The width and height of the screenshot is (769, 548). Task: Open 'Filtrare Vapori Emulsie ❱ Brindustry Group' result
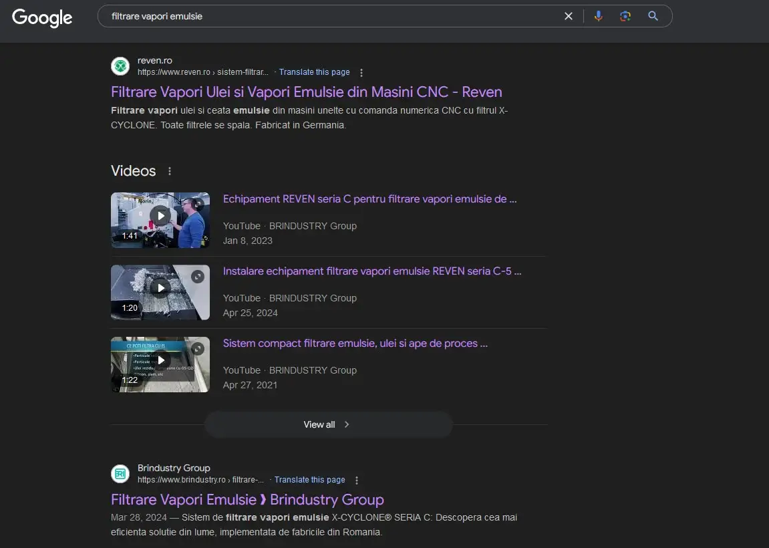click(247, 500)
